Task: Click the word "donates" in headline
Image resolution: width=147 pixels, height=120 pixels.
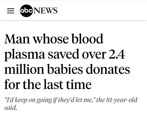Action: click(x=108, y=69)
